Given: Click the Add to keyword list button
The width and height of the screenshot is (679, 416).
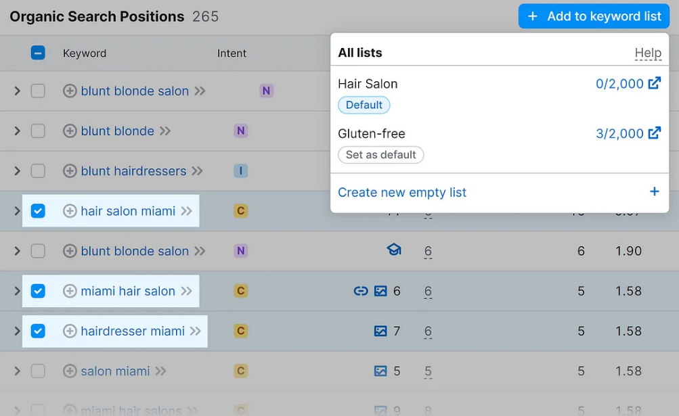Looking at the screenshot, I should click(x=594, y=16).
